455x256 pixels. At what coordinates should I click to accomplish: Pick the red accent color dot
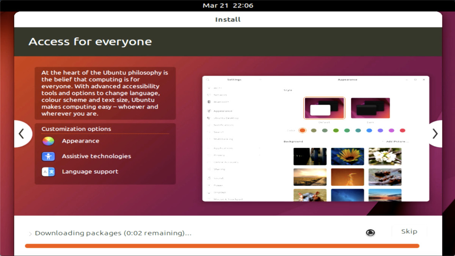tap(403, 130)
